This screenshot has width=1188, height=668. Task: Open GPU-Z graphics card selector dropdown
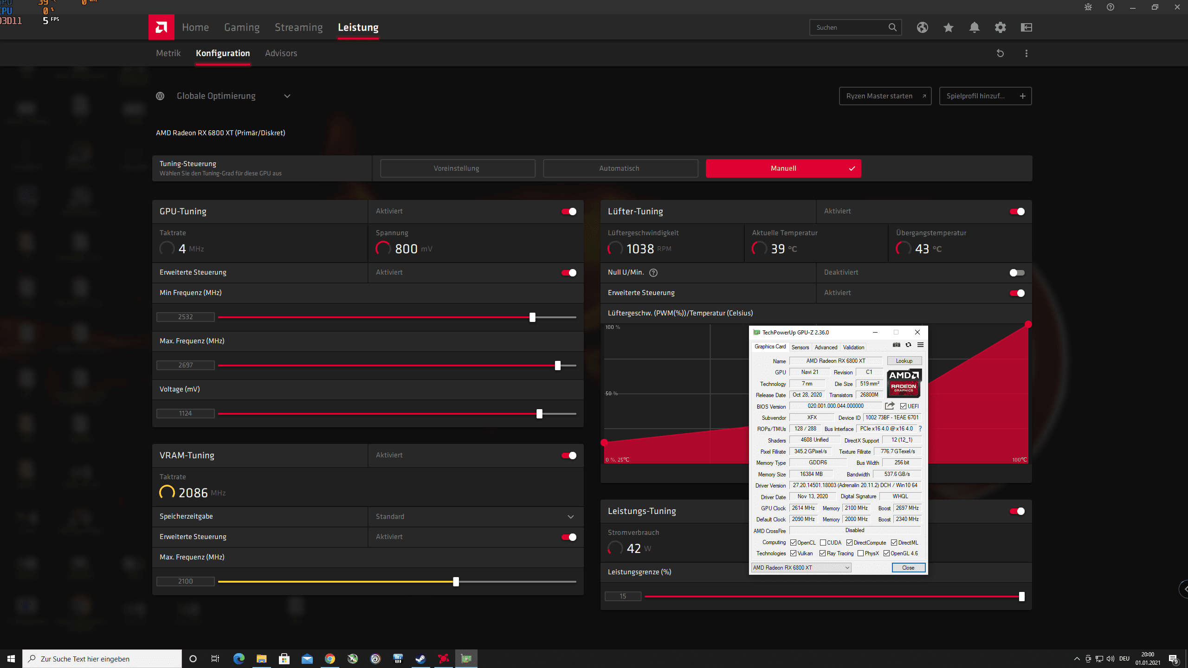pyautogui.click(x=801, y=568)
